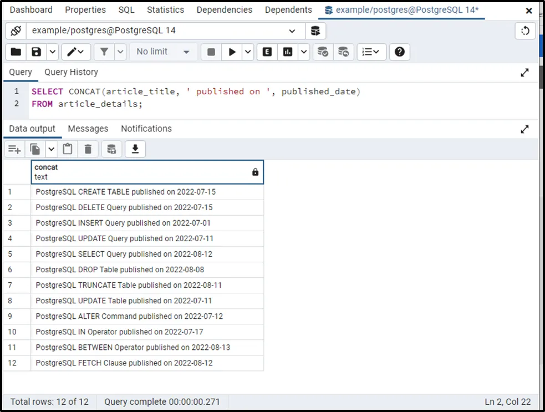Viewport: 545px width, 412px height.
Task: Click the Rollback transaction icon
Action: point(343,52)
